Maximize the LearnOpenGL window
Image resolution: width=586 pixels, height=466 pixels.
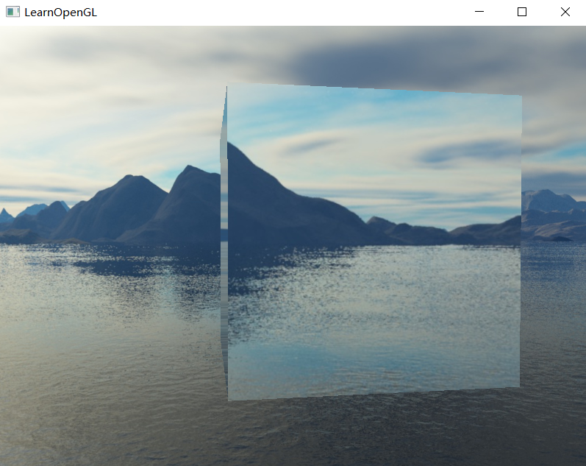[x=522, y=12]
